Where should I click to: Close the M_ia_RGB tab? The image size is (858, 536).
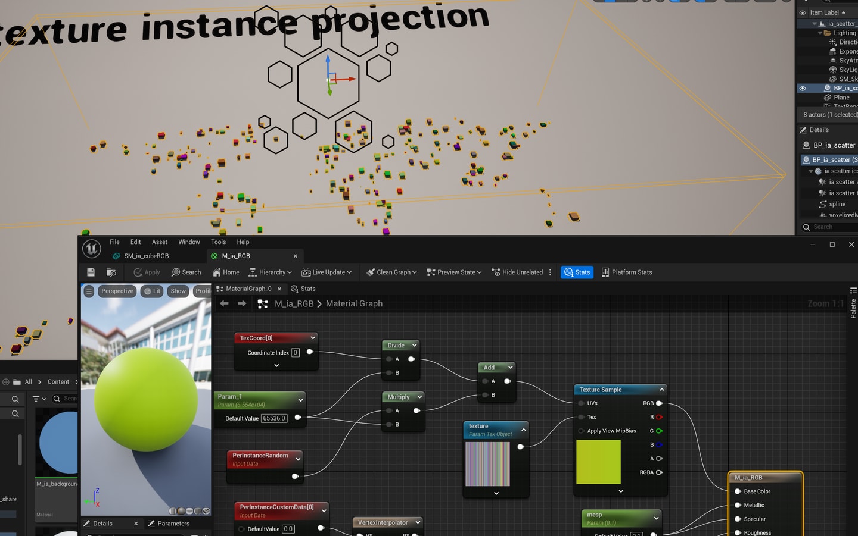[295, 256]
